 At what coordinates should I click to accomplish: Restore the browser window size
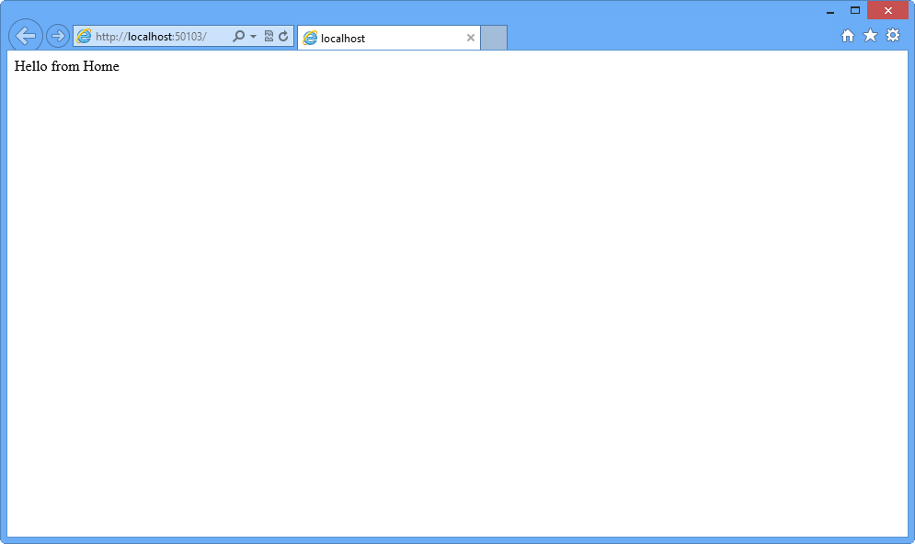(857, 9)
